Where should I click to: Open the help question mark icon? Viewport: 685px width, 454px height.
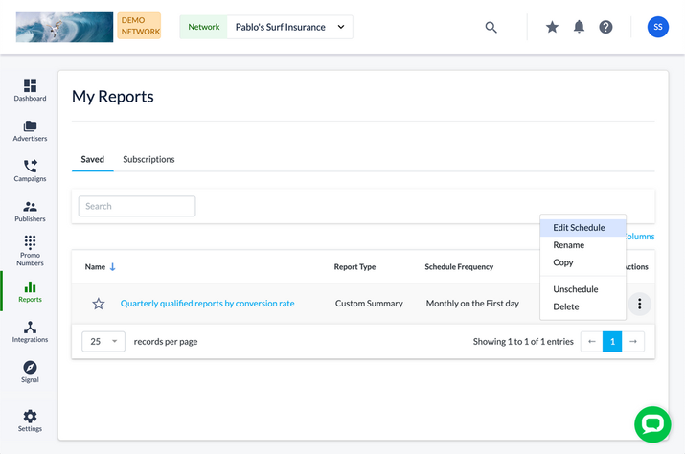coord(605,27)
